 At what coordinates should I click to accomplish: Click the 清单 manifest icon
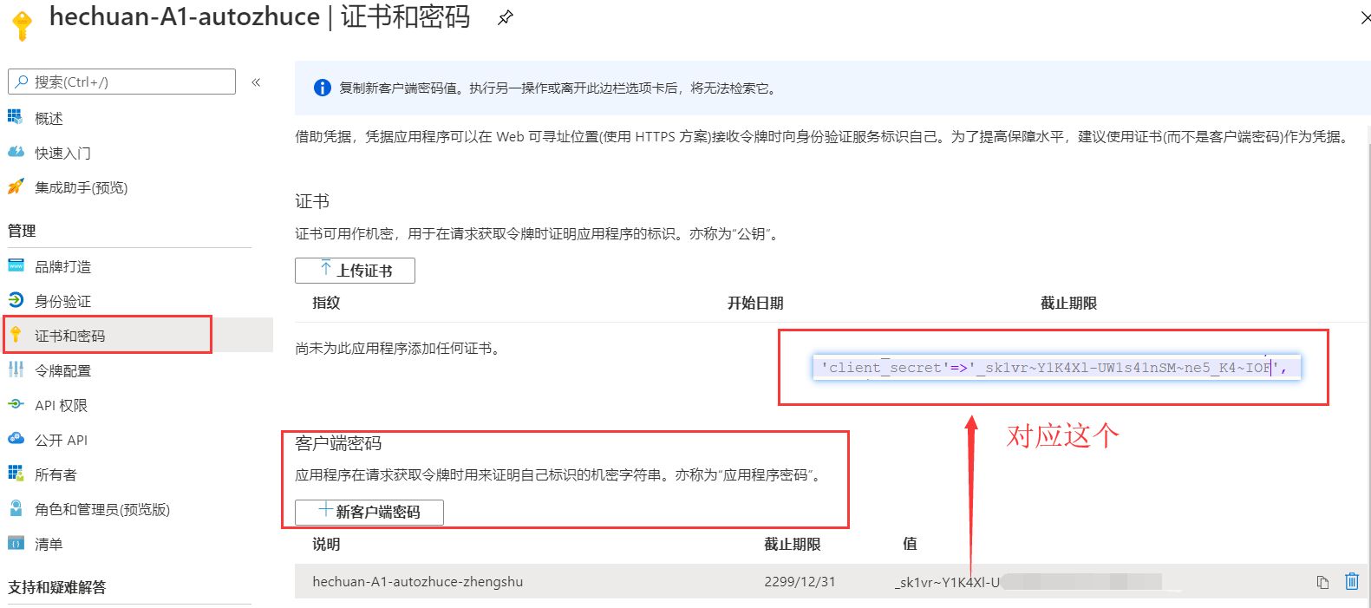[16, 543]
